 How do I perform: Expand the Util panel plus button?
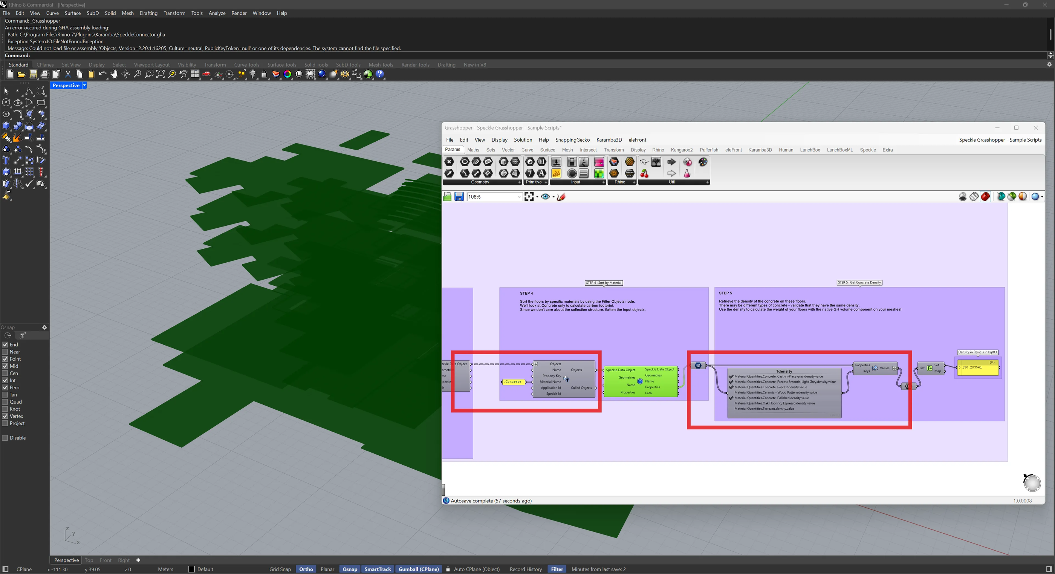[x=707, y=182]
